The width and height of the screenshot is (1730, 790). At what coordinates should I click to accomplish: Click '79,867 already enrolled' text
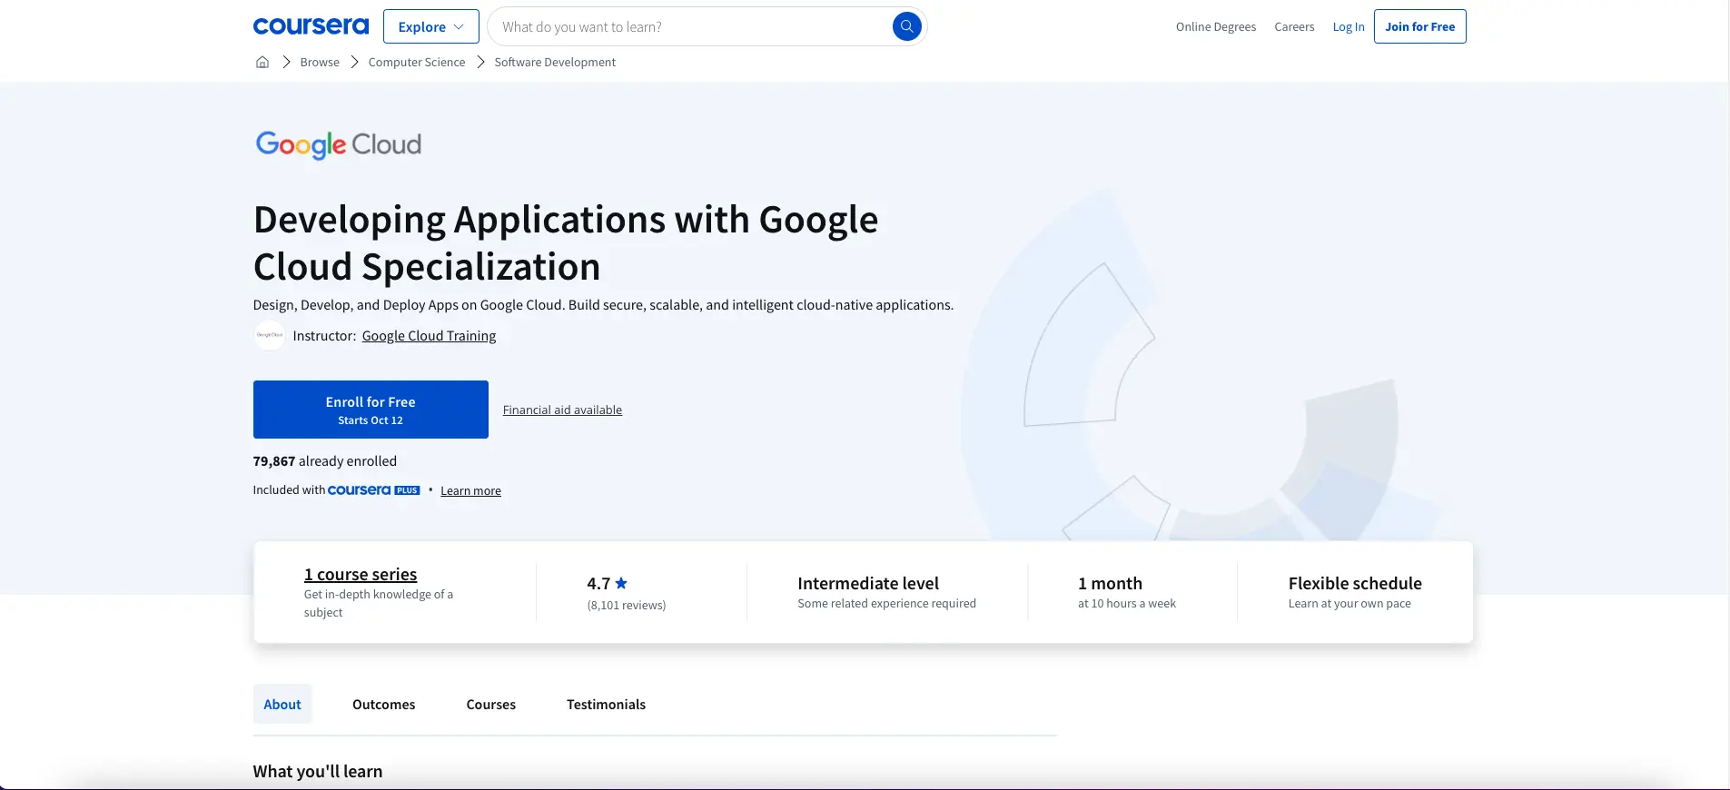(325, 460)
